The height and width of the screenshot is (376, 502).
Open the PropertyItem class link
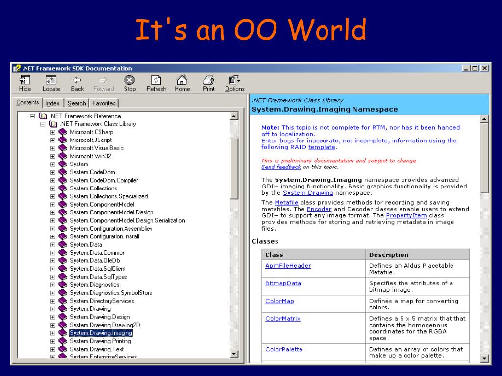pos(406,215)
